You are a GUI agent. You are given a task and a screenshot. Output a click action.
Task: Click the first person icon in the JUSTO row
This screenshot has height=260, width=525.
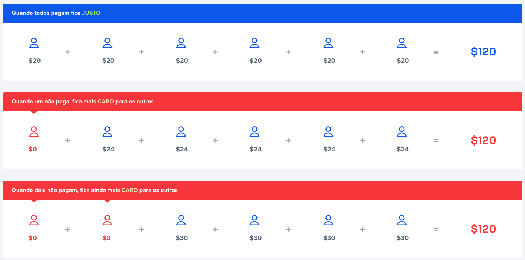click(x=34, y=43)
